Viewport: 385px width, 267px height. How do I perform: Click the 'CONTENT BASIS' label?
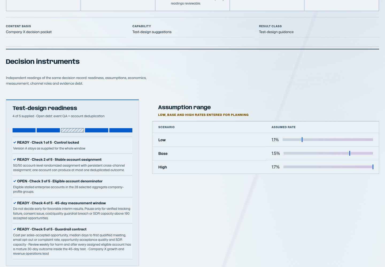(18, 26)
